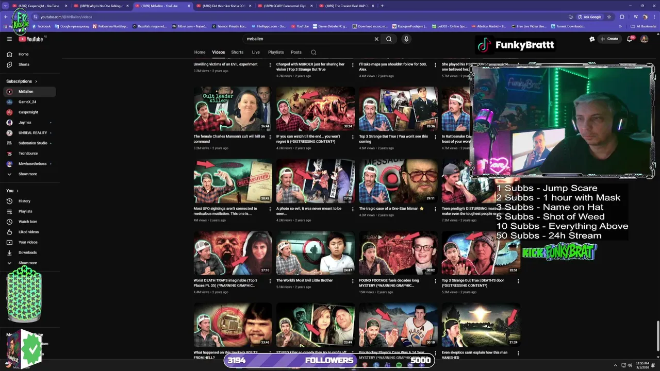Expand the Subscriptions section chevron
The width and height of the screenshot is (660, 371).
coord(36,81)
